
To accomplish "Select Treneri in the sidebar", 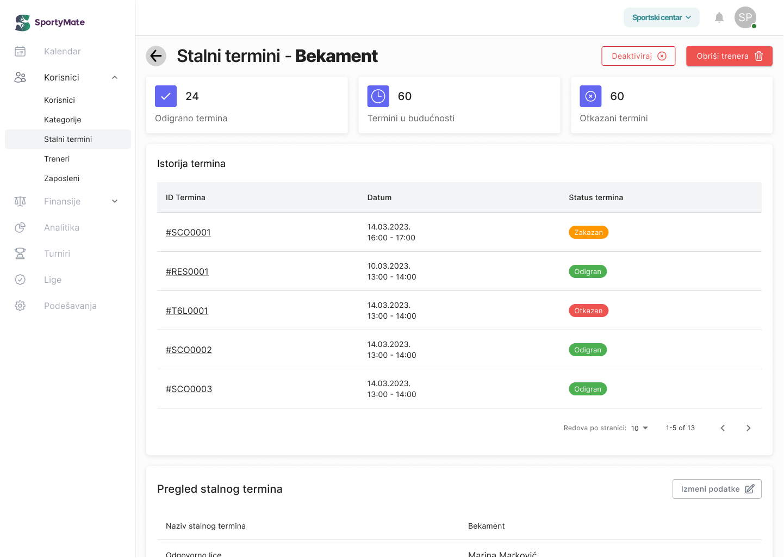I will pyautogui.click(x=57, y=159).
